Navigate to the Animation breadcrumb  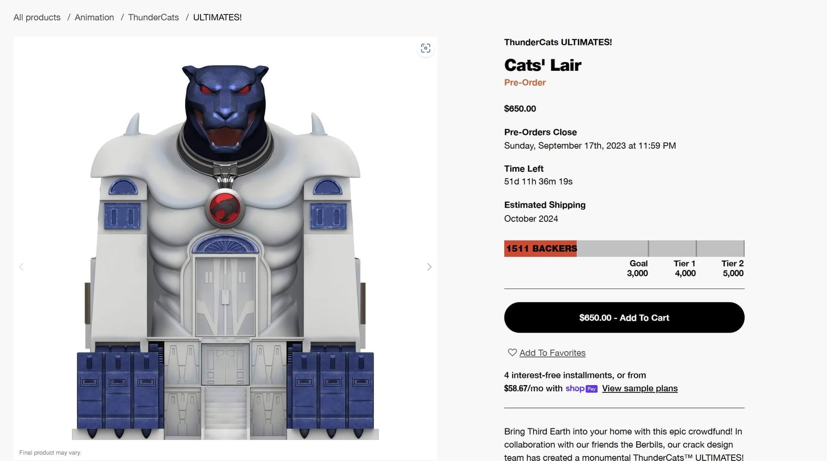tap(94, 18)
